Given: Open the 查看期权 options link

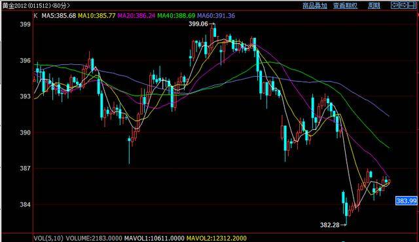Looking at the screenshot, I should (345, 5).
